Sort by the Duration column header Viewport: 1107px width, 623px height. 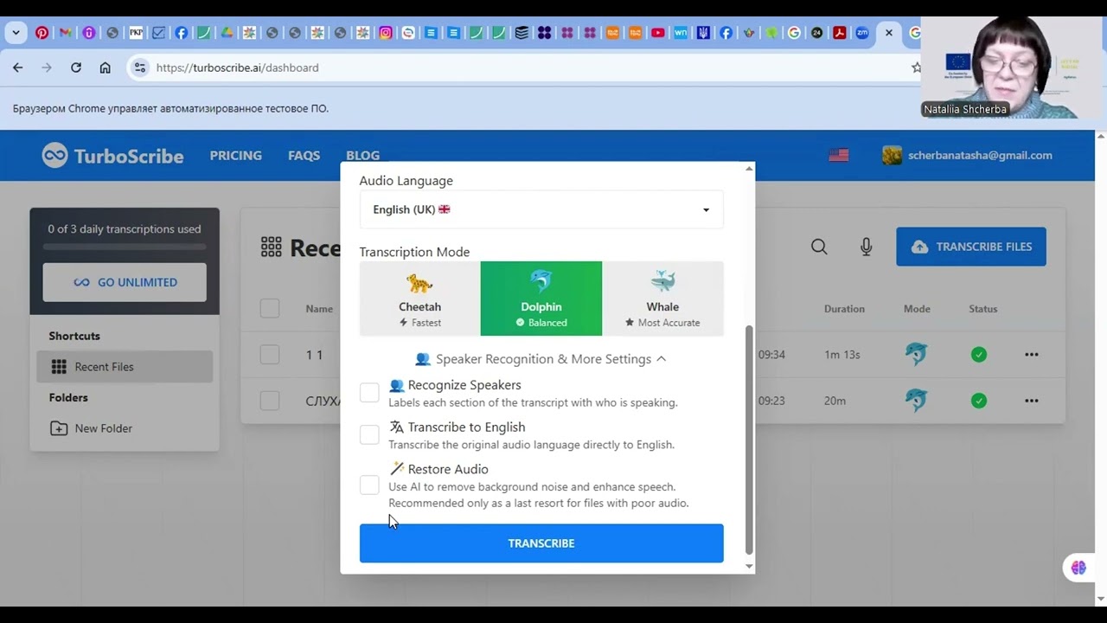(844, 309)
